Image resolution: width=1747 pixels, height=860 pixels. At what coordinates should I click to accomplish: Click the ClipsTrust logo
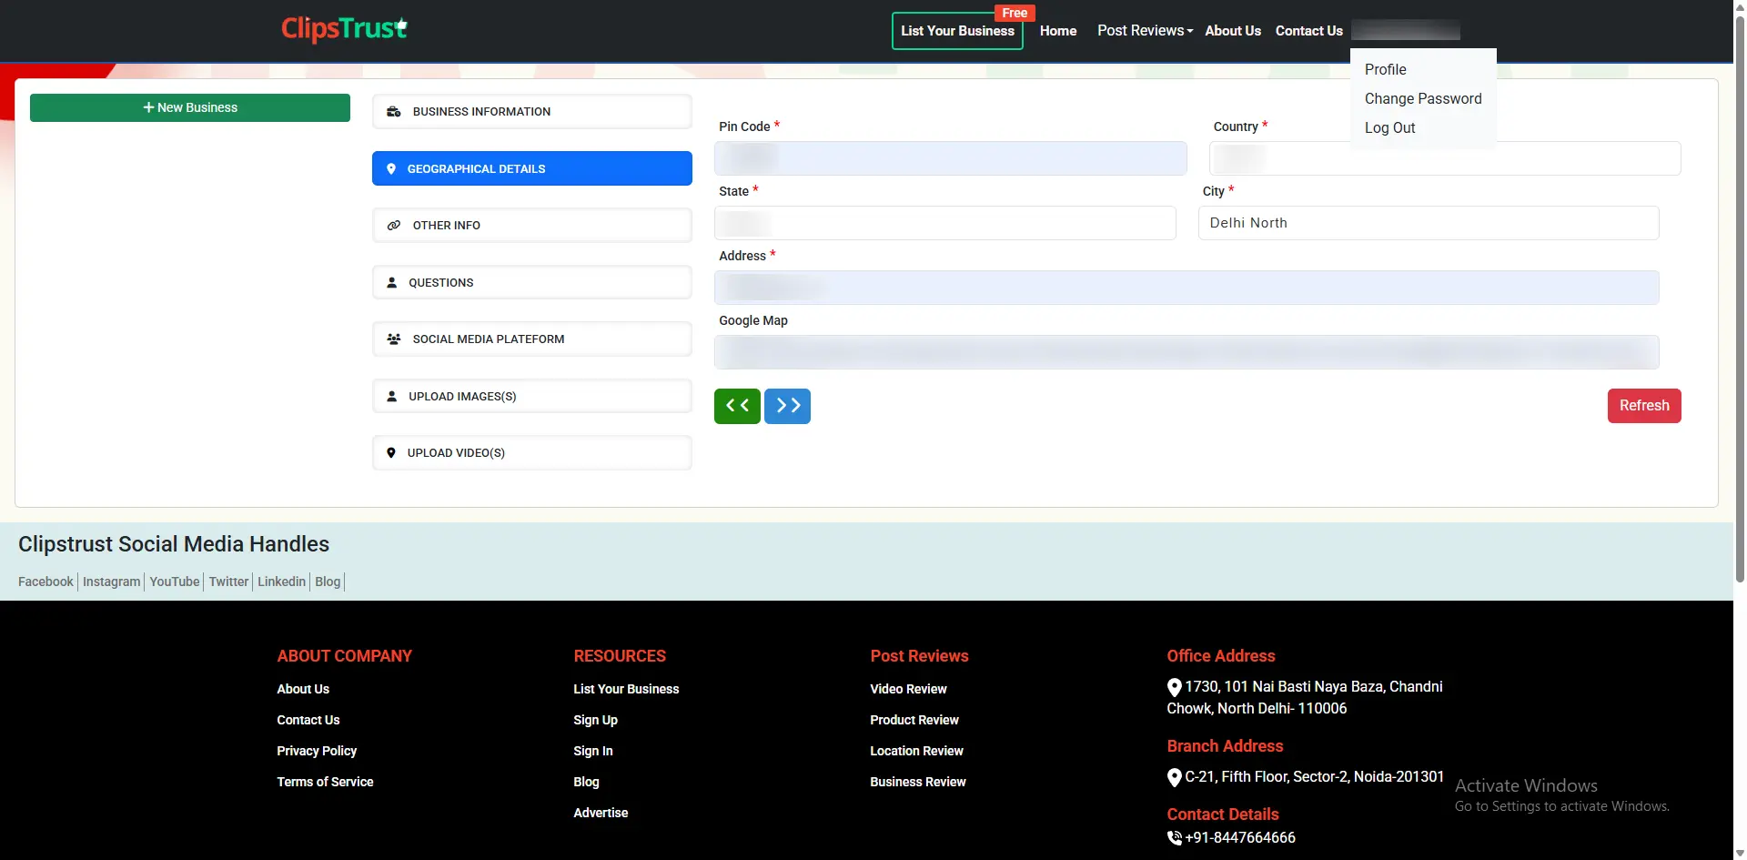344,29
